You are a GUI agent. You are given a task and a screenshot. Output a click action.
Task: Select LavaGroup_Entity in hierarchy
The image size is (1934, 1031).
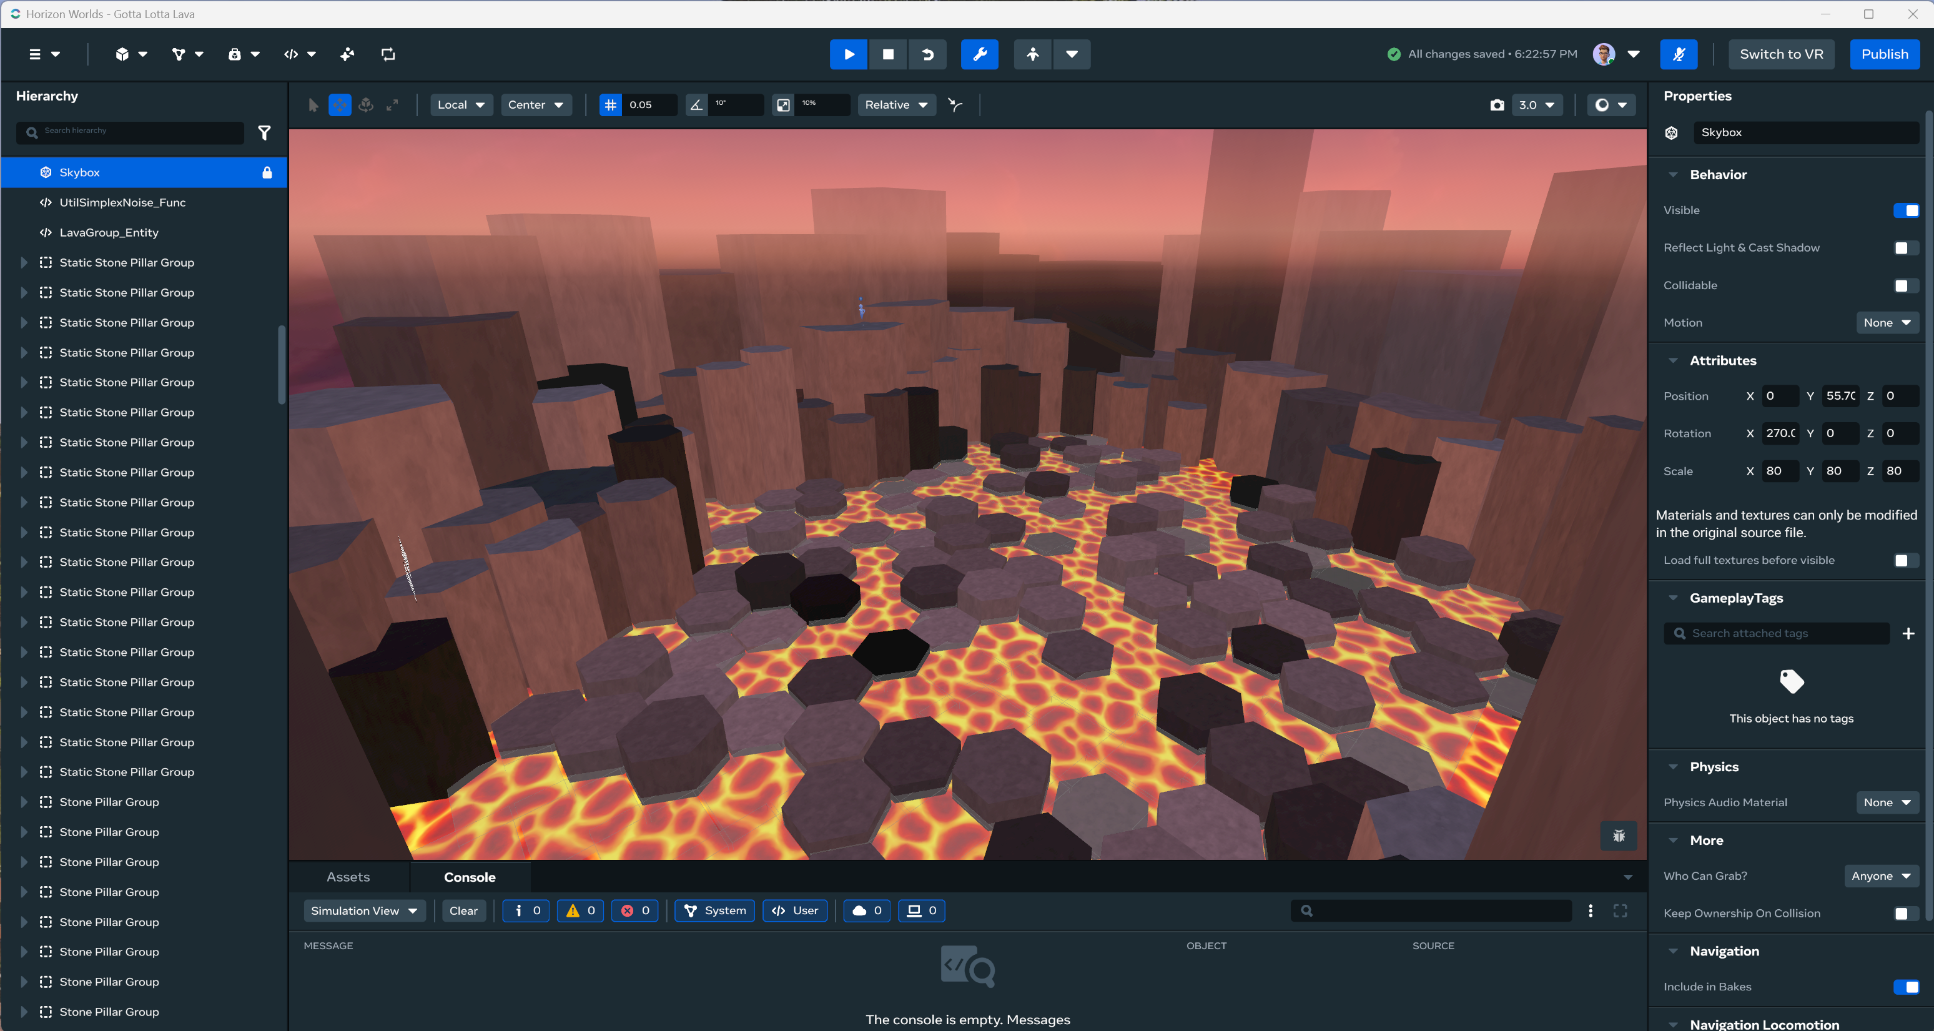109,233
